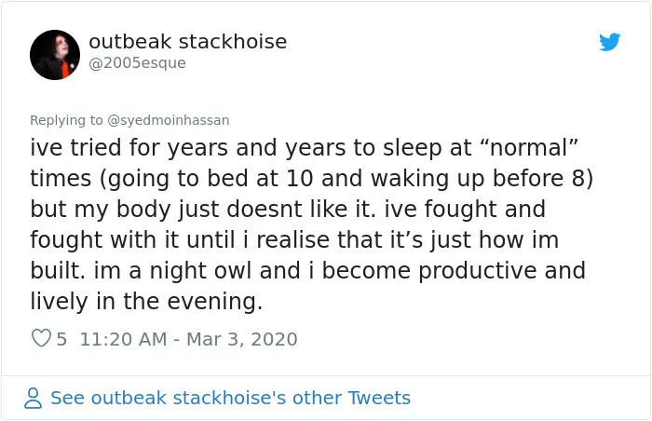
Task: Open the 11:20 AM timestamp
Action: coord(123,339)
